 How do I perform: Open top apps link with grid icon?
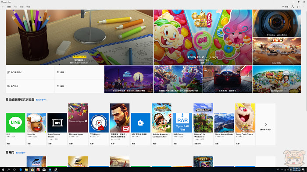pos(30,72)
